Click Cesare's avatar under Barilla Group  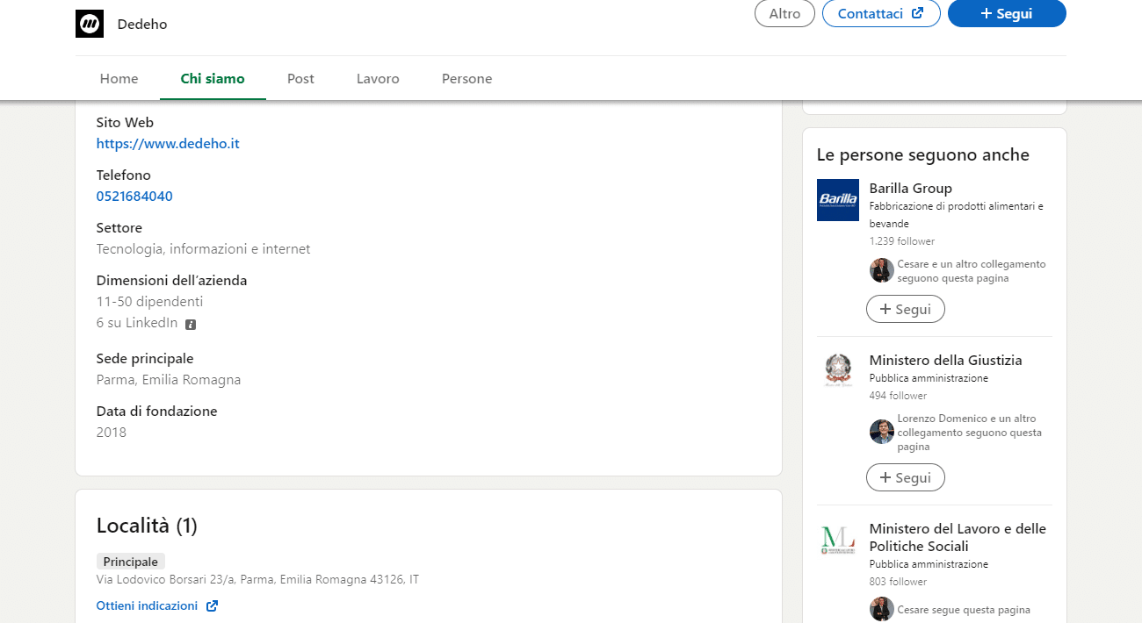(882, 270)
